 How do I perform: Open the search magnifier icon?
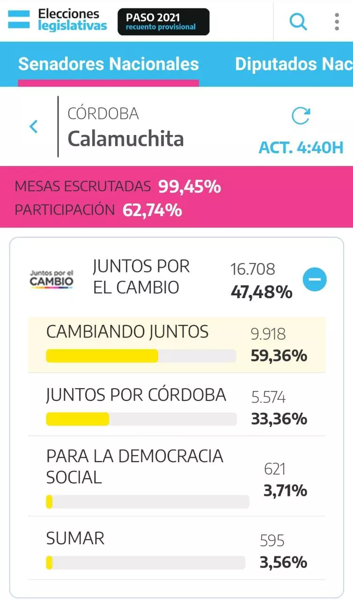click(x=298, y=22)
